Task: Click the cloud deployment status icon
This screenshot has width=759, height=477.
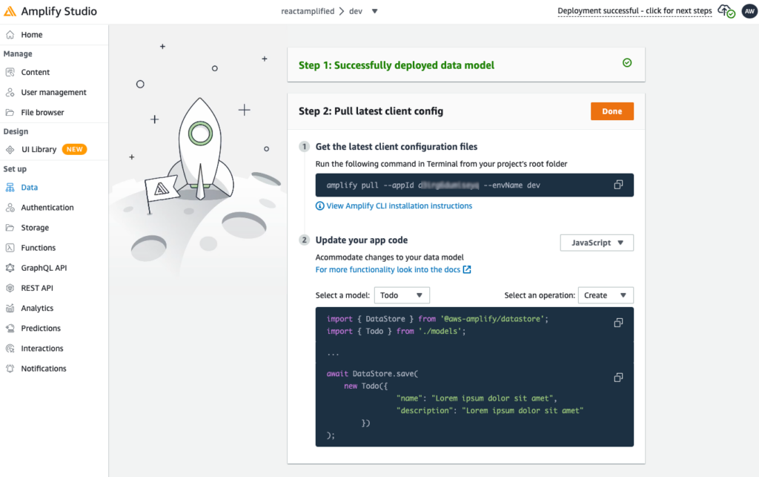Action: click(x=726, y=11)
